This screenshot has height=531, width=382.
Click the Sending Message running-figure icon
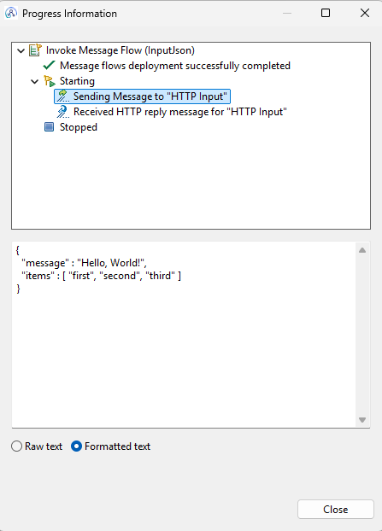pyautogui.click(x=62, y=96)
